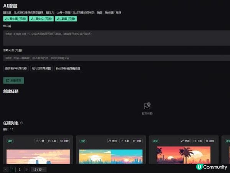
Task: Click 使用 on the third task card
Action: [185, 141]
